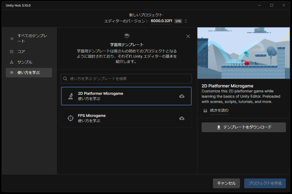Click the graduation cap icon above 学習用テンプレート
The height and width of the screenshot is (194, 292).
coord(127,36)
